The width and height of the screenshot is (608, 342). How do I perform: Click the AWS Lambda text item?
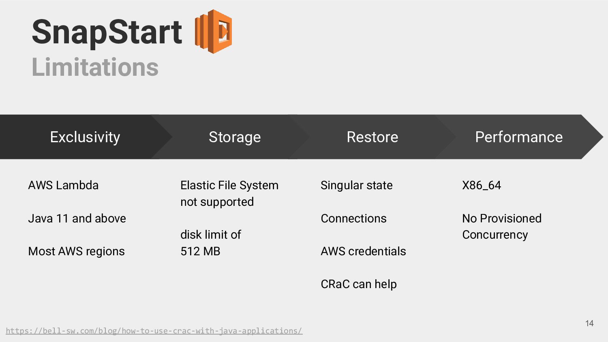point(63,185)
